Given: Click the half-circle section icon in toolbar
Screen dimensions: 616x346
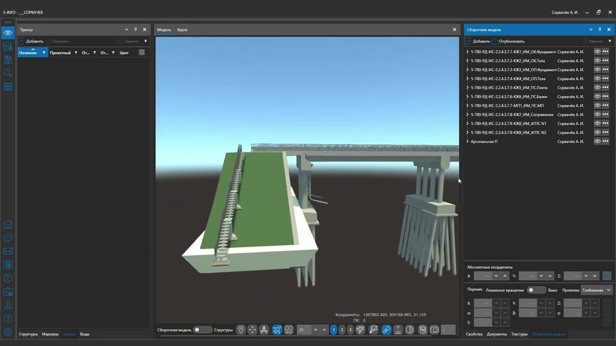Looking at the screenshot, I should pos(410,330).
